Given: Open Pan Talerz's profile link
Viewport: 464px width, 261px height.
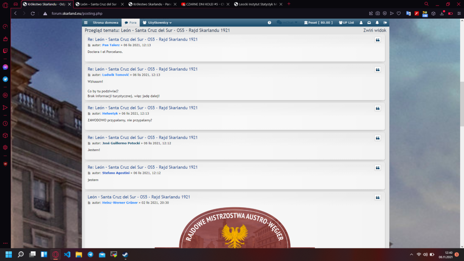Looking at the screenshot, I should coord(111,45).
